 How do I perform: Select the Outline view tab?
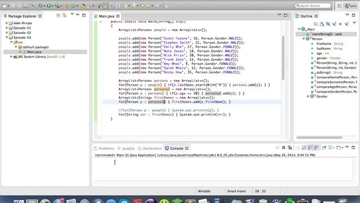coord(307,16)
